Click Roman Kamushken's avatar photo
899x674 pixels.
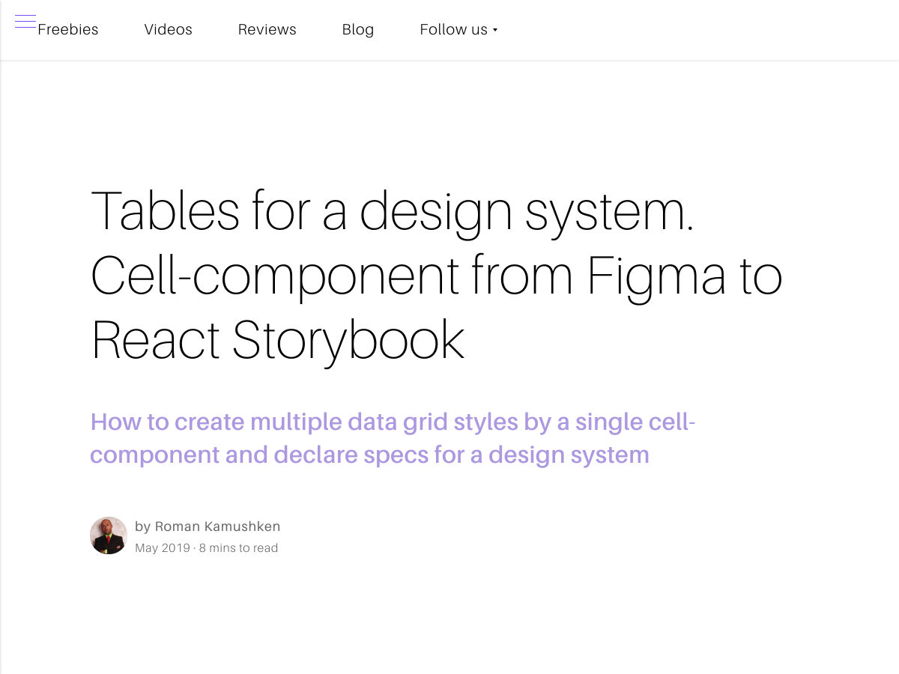coord(109,535)
